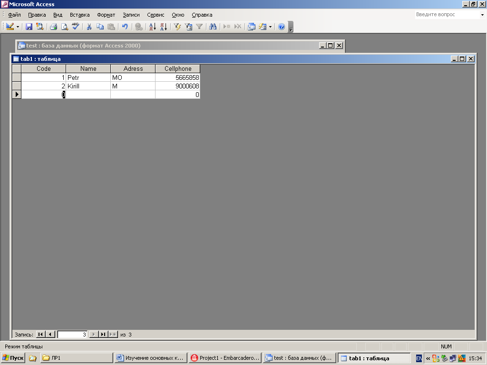The image size is (487, 365).
Task: Click the Cut scissors icon
Action: (89, 27)
